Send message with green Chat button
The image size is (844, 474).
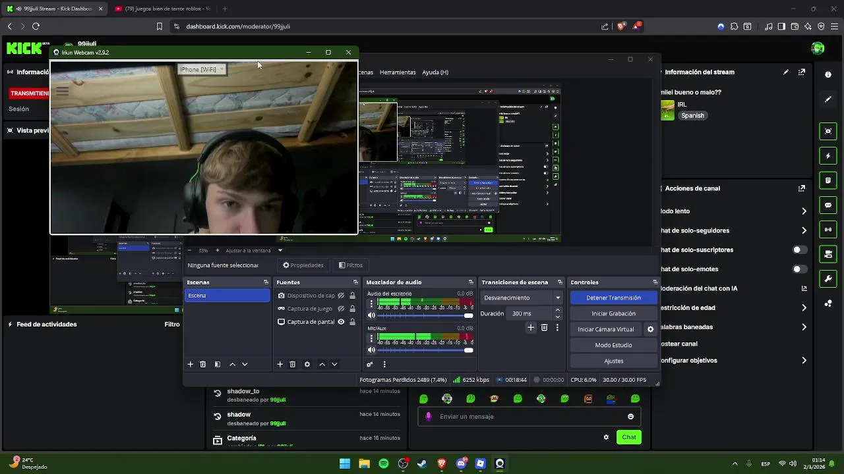pyautogui.click(x=629, y=437)
